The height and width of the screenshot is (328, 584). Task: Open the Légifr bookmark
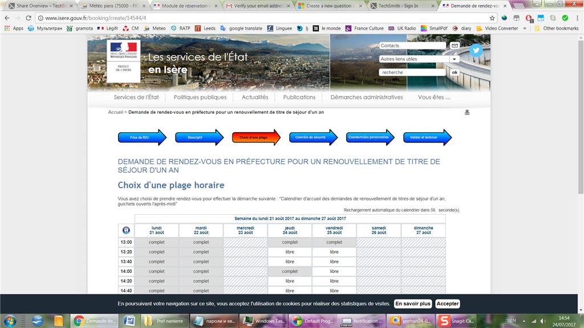108,28
